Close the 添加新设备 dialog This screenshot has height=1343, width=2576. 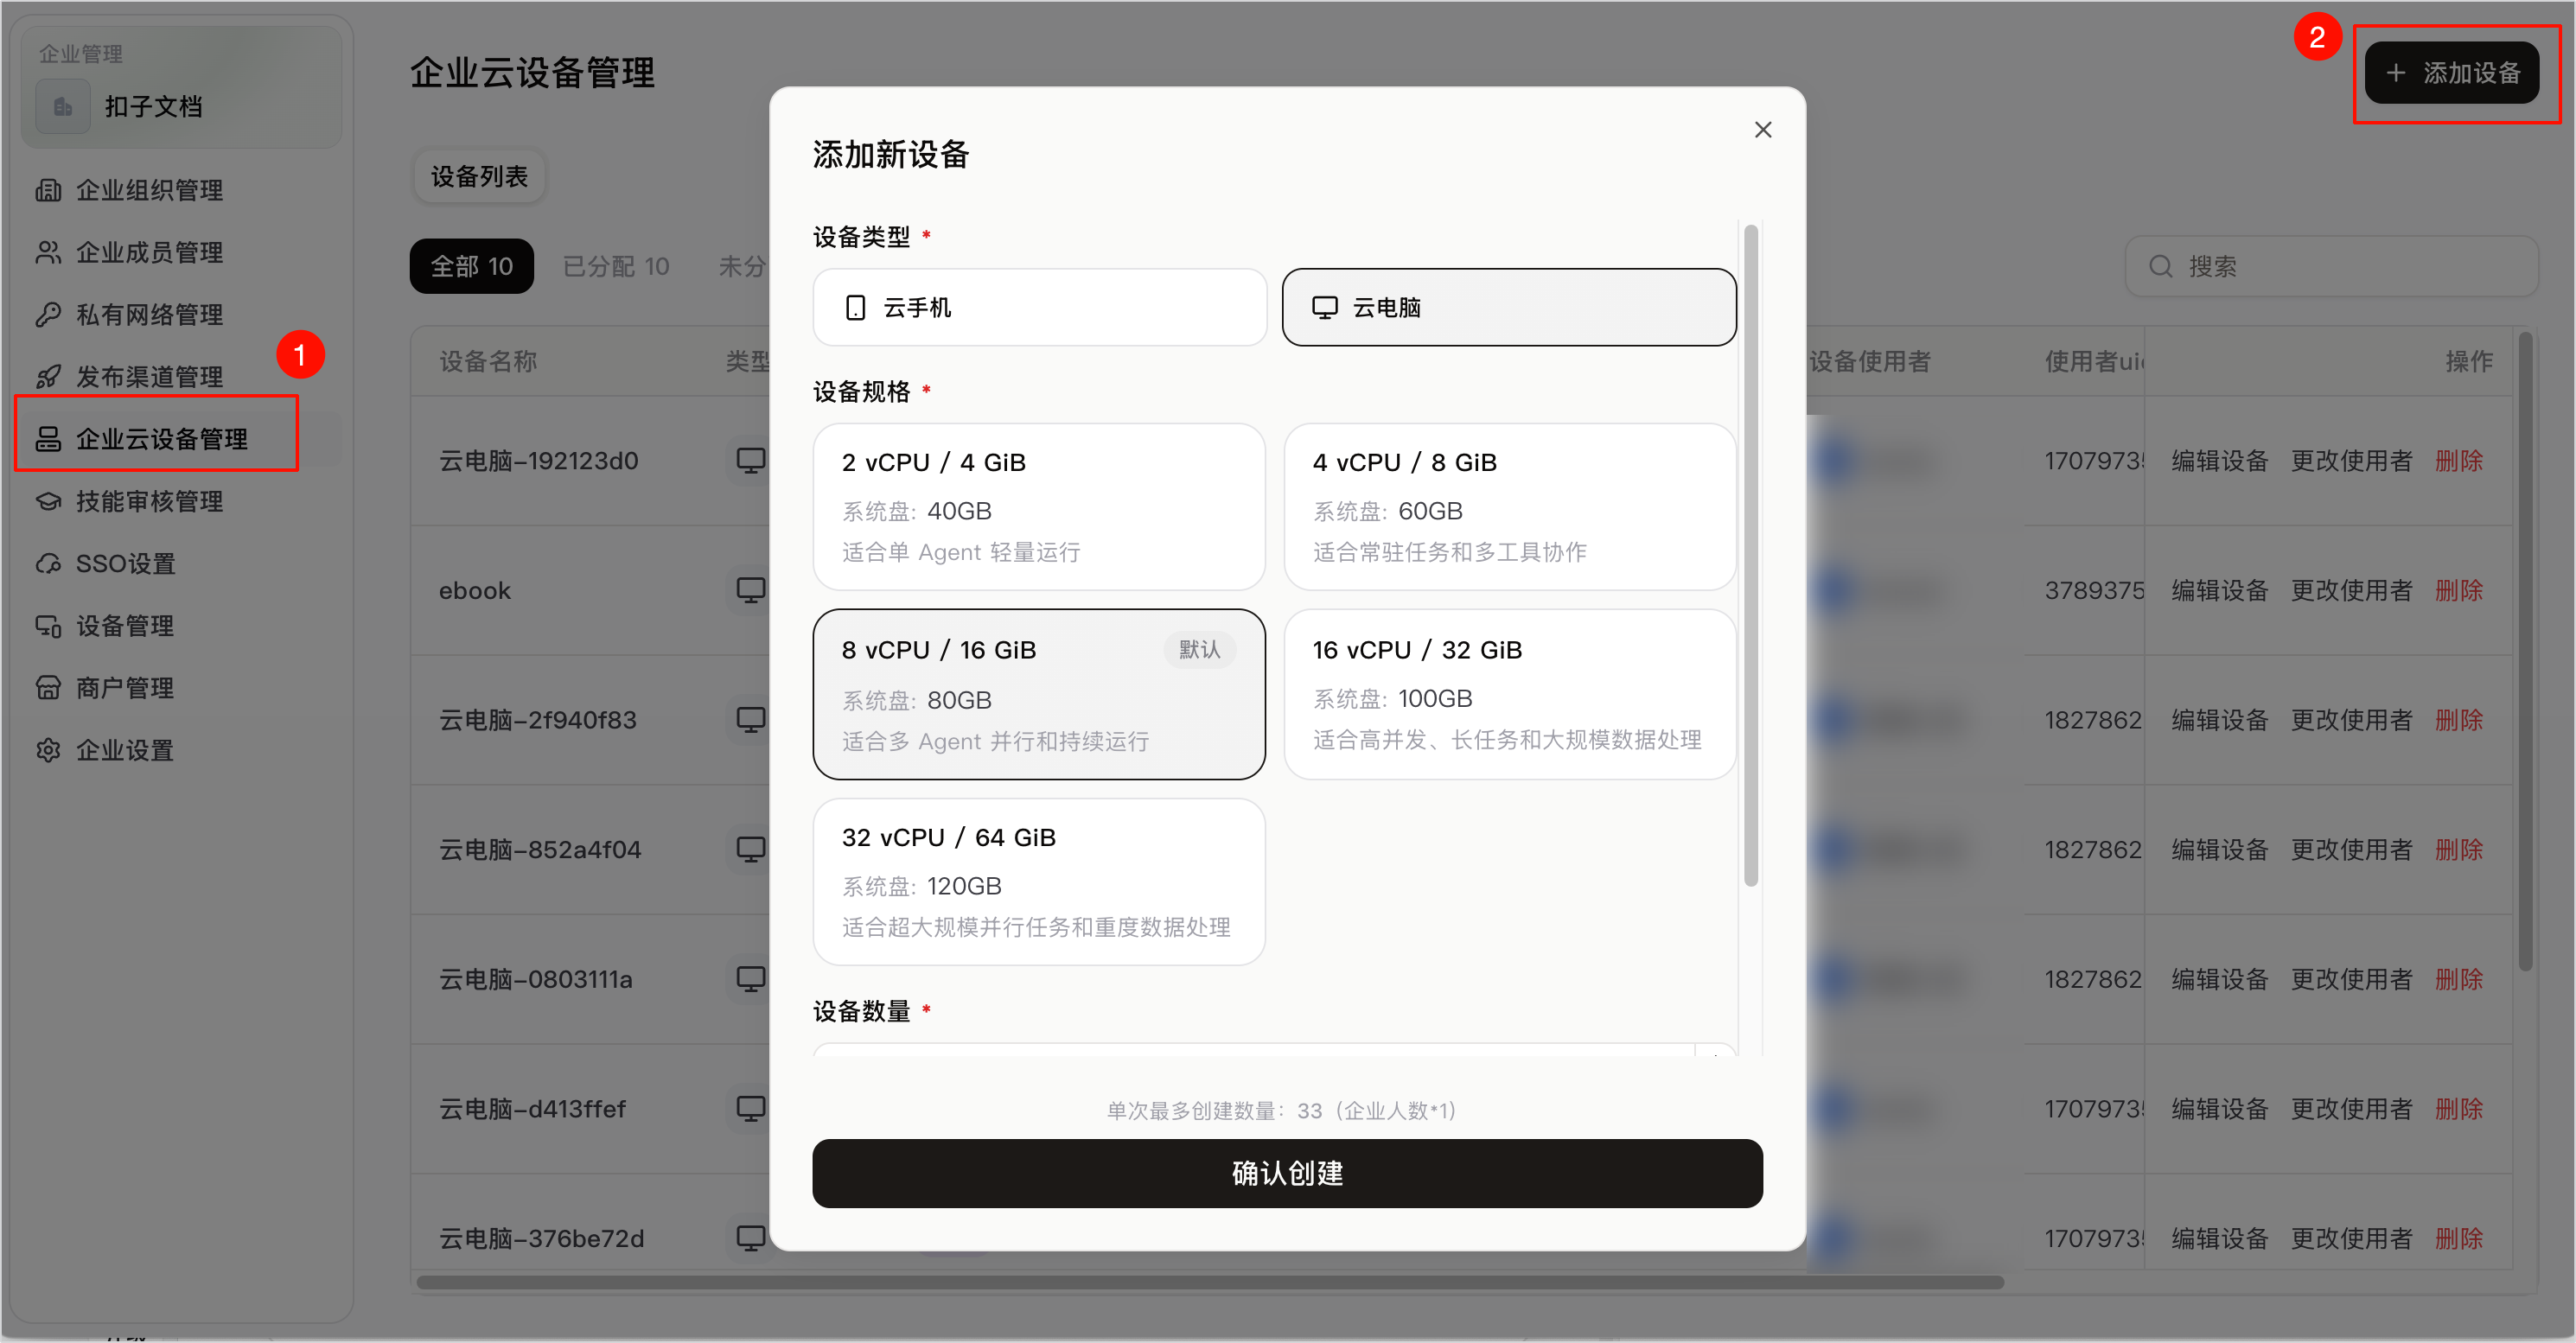point(1763,130)
